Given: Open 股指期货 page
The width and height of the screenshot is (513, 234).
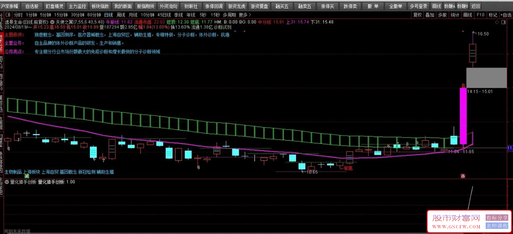Looking at the screenshot, I should pos(146,6).
